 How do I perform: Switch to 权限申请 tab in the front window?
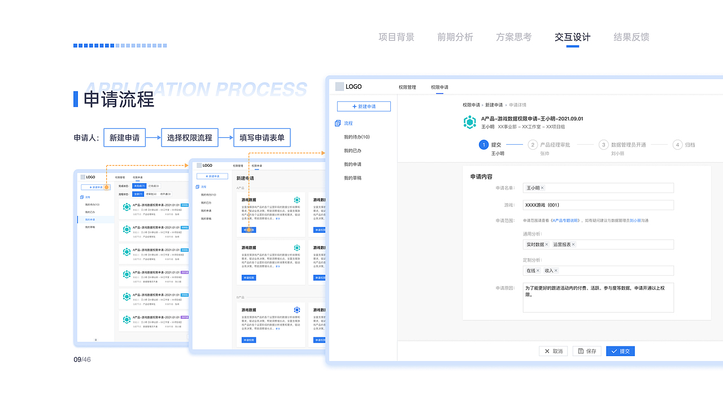pyautogui.click(x=439, y=88)
